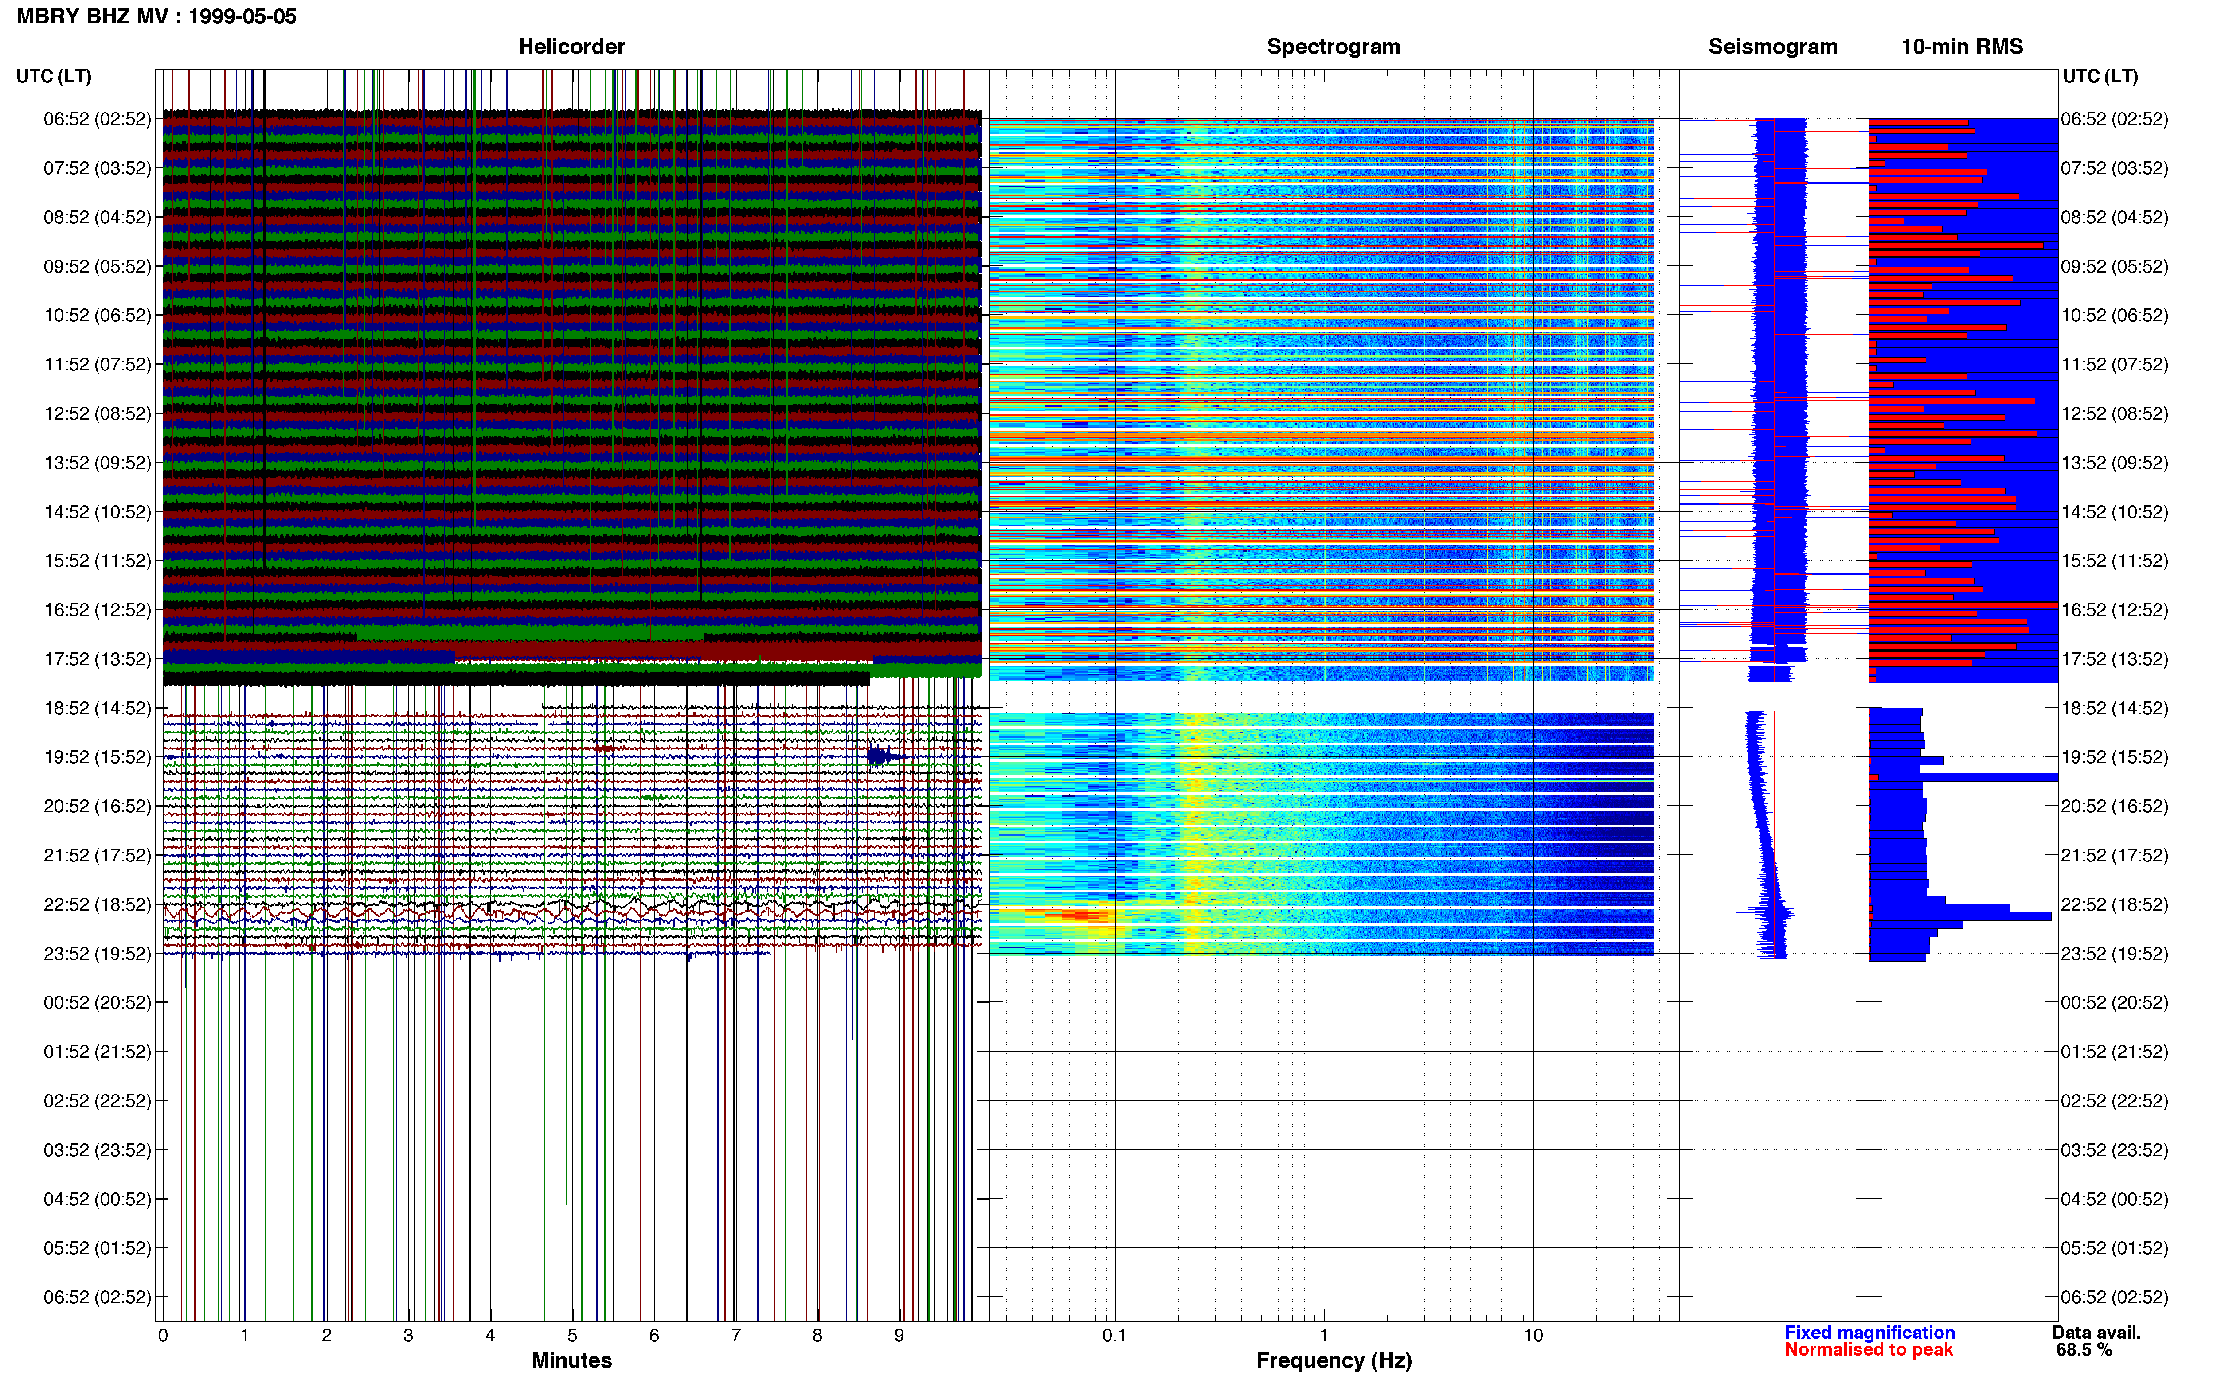Click the '68.5 %' data availability value
Image resolution: width=2225 pixels, height=1391 pixels.
pos(2084,1350)
